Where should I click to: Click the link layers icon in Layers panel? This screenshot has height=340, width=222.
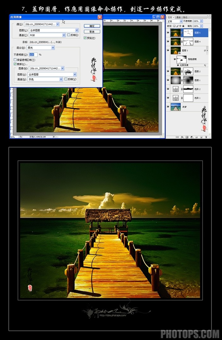[x=177, y=137]
